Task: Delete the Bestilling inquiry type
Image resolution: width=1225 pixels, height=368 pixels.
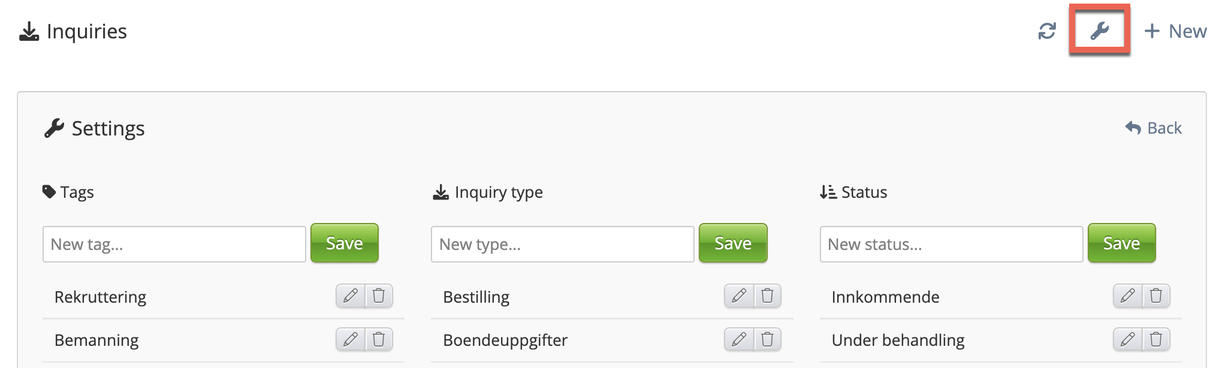Action: tap(767, 295)
